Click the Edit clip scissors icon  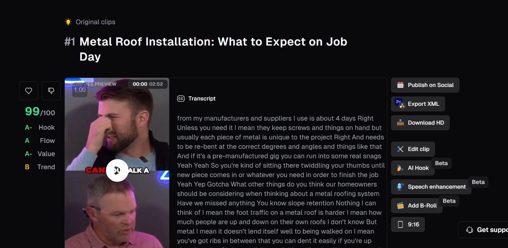(x=400, y=149)
